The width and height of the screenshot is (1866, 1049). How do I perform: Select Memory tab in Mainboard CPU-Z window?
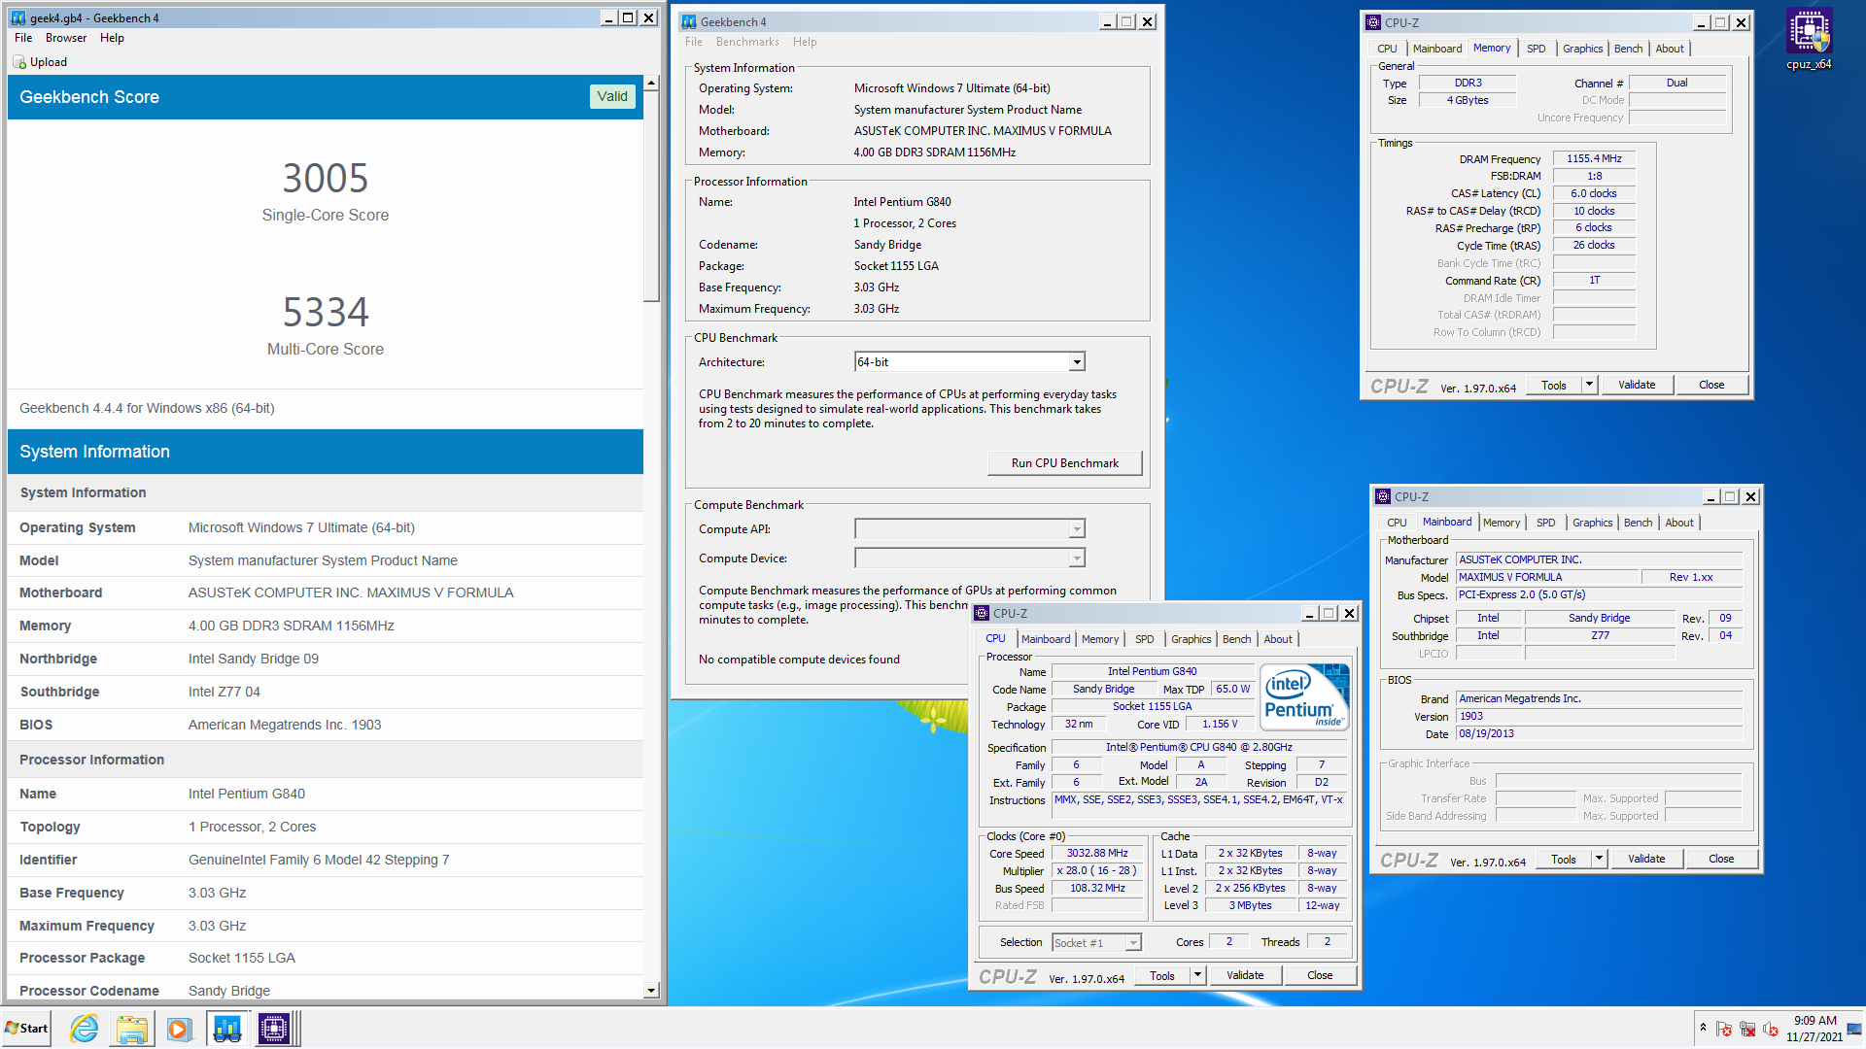point(1501,523)
